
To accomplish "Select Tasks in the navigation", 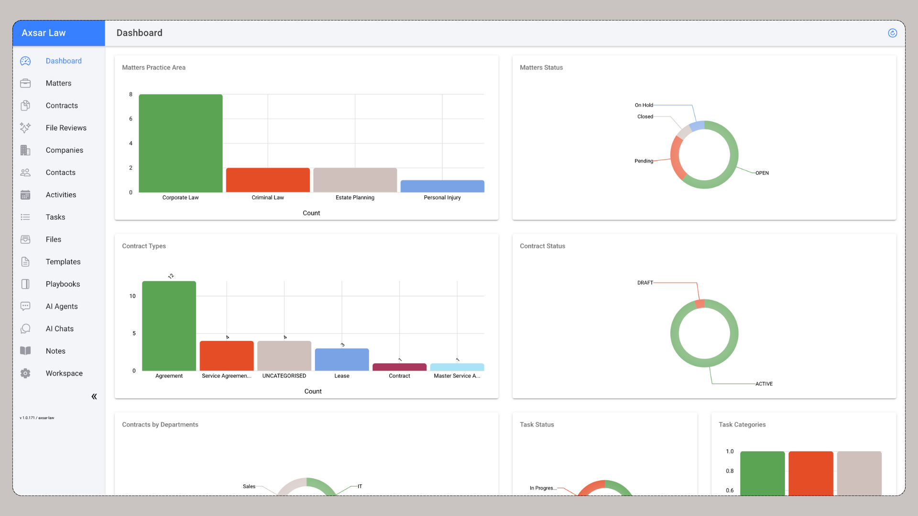I will [55, 217].
